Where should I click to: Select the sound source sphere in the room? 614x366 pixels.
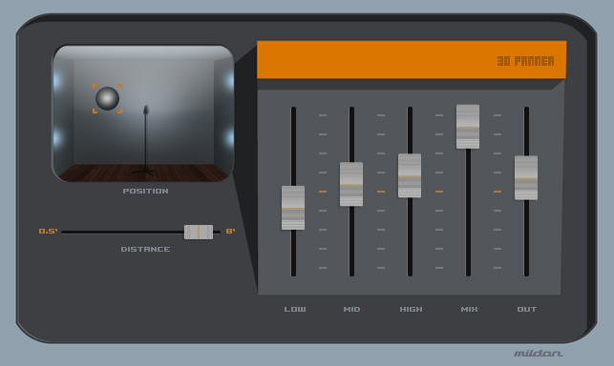(x=107, y=98)
